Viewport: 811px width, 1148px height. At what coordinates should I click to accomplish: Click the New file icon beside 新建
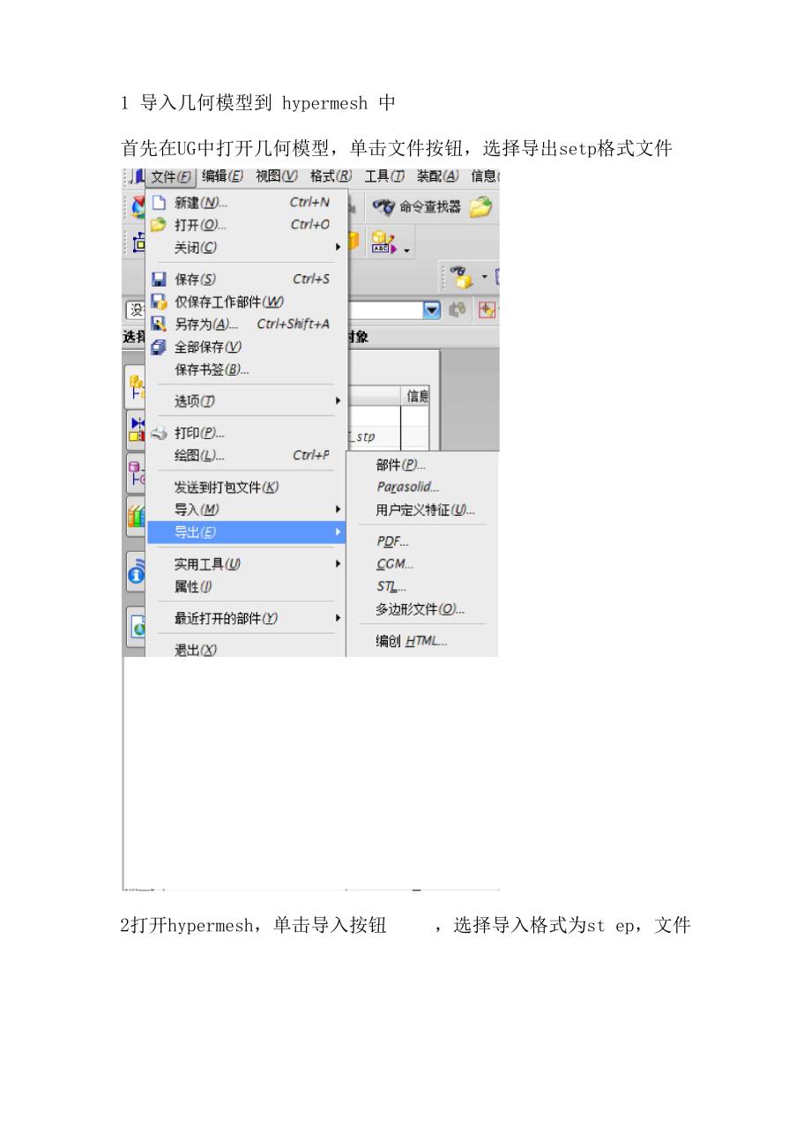pos(159,203)
